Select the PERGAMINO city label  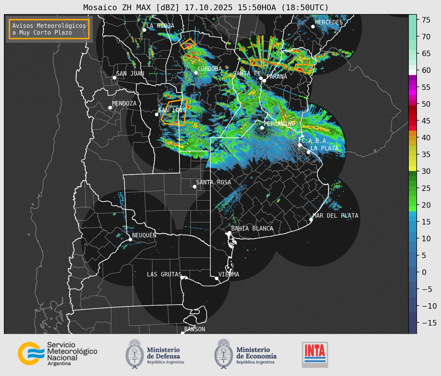(x=279, y=124)
